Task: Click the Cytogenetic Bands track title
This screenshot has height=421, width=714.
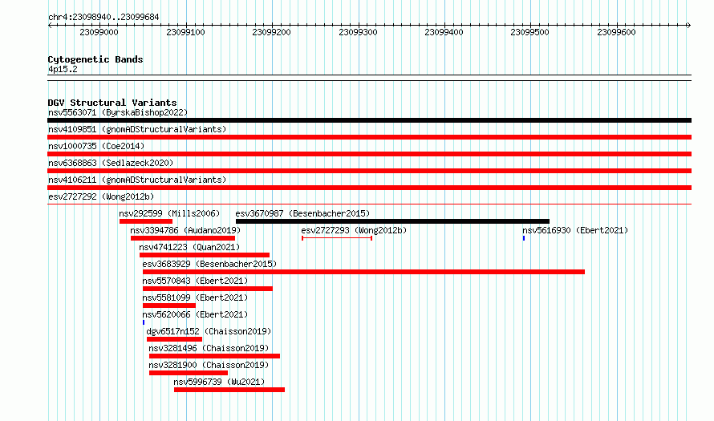Action: (x=95, y=59)
